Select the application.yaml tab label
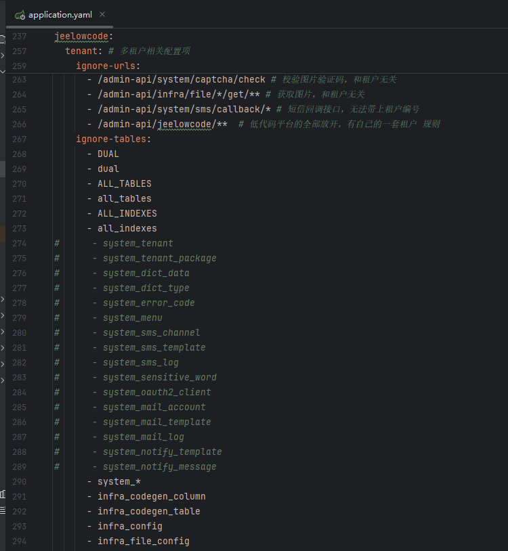 [x=60, y=14]
